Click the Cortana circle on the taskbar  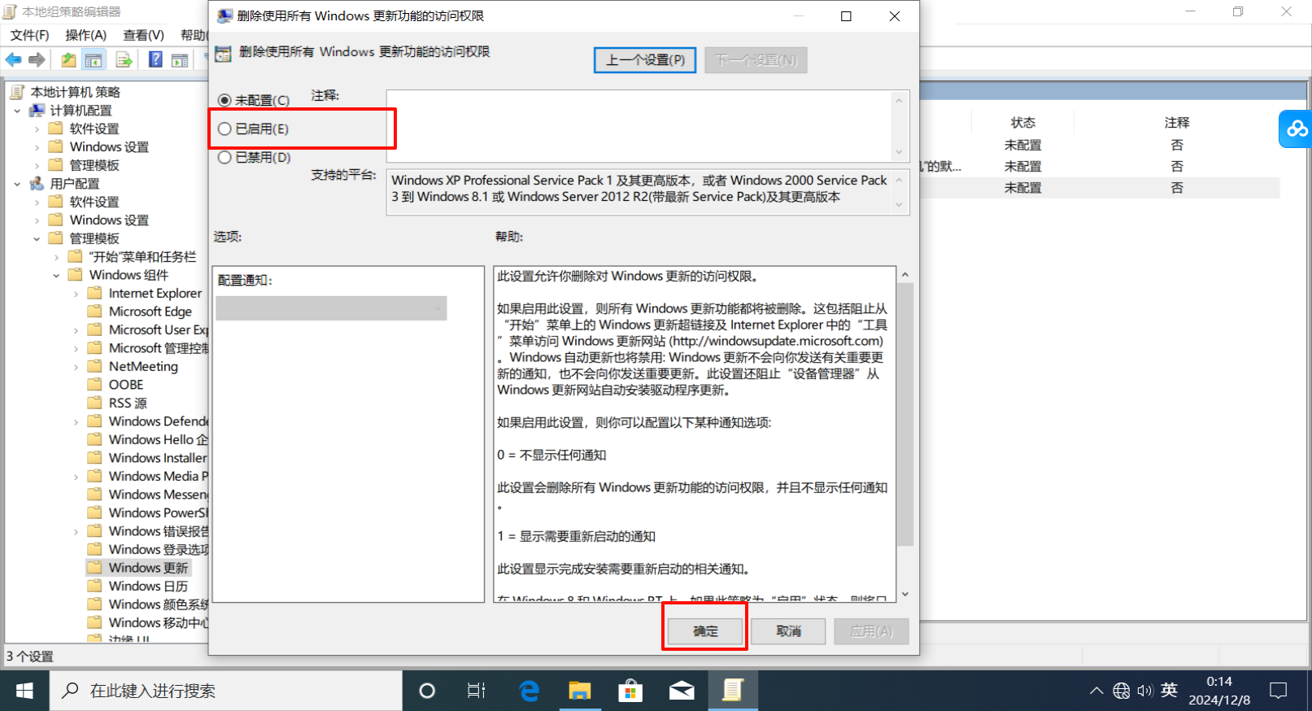click(427, 691)
